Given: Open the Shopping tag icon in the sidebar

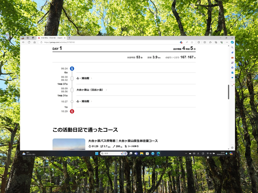Looking at the screenshot, I should pos(232,53).
